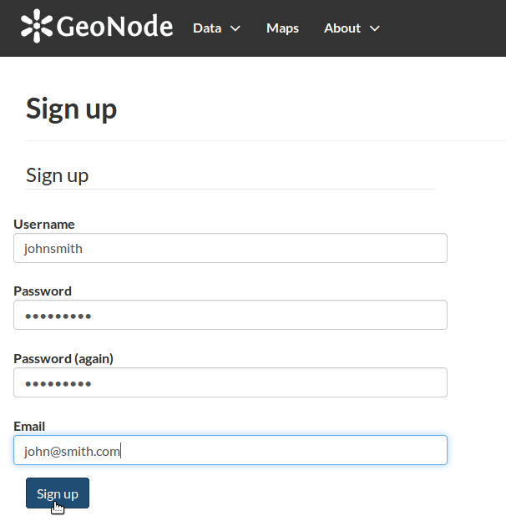506x526 pixels.
Task: Click the large bold Sign up page heading
Action: 71,109
